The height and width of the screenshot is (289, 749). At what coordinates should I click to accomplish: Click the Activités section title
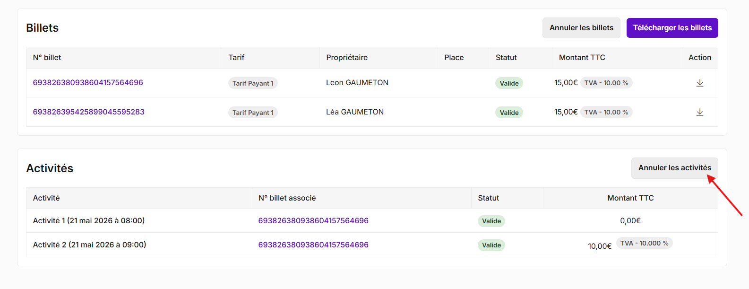point(50,168)
